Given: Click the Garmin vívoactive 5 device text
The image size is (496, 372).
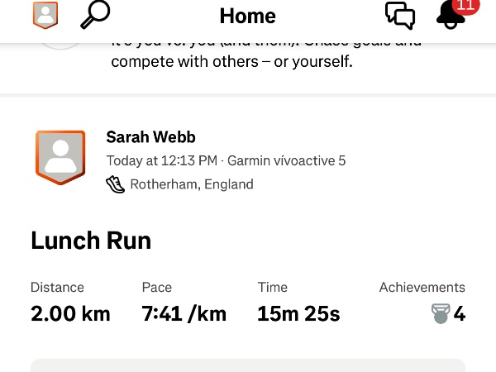Looking at the screenshot, I should click(x=286, y=160).
